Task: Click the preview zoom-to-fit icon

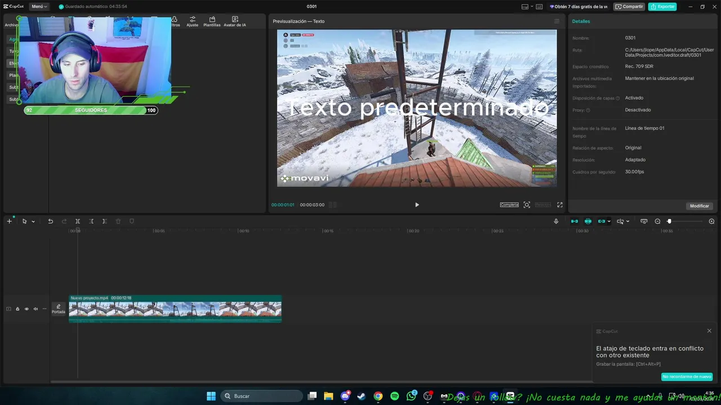Action: 527,205
